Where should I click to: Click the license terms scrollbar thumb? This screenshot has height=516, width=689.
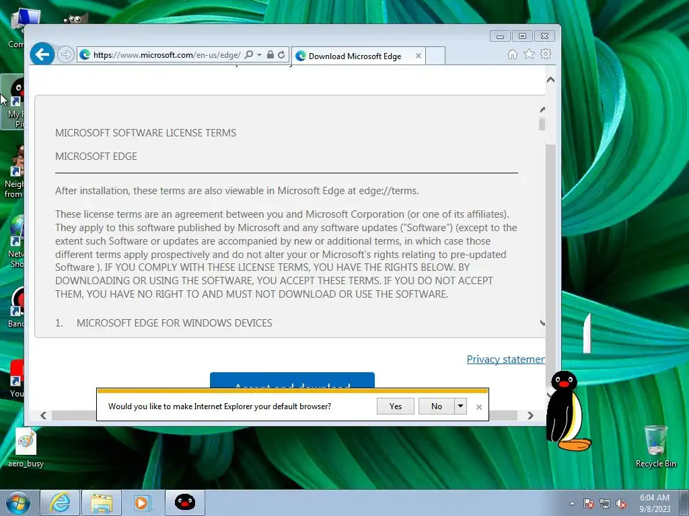click(x=542, y=124)
